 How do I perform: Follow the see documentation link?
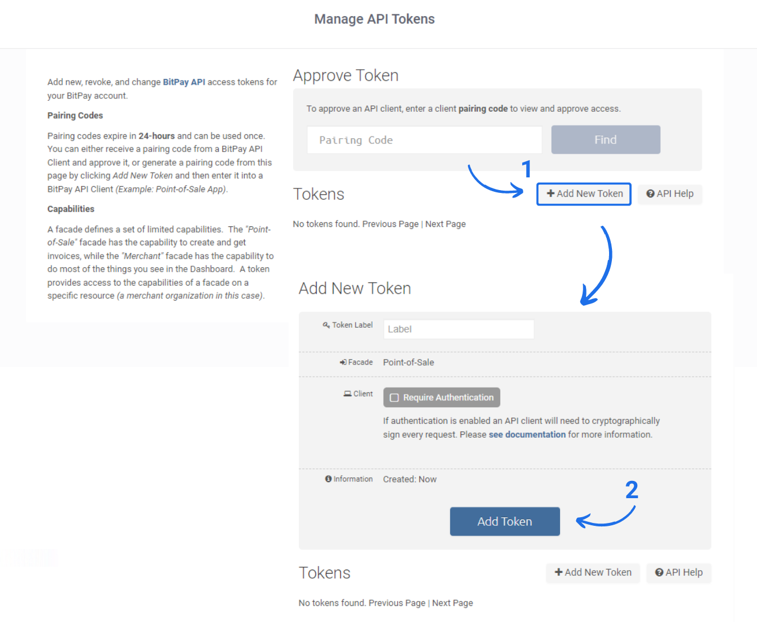[527, 435]
